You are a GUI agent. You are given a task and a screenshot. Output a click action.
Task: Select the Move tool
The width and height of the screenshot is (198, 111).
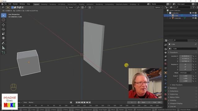[3, 25]
